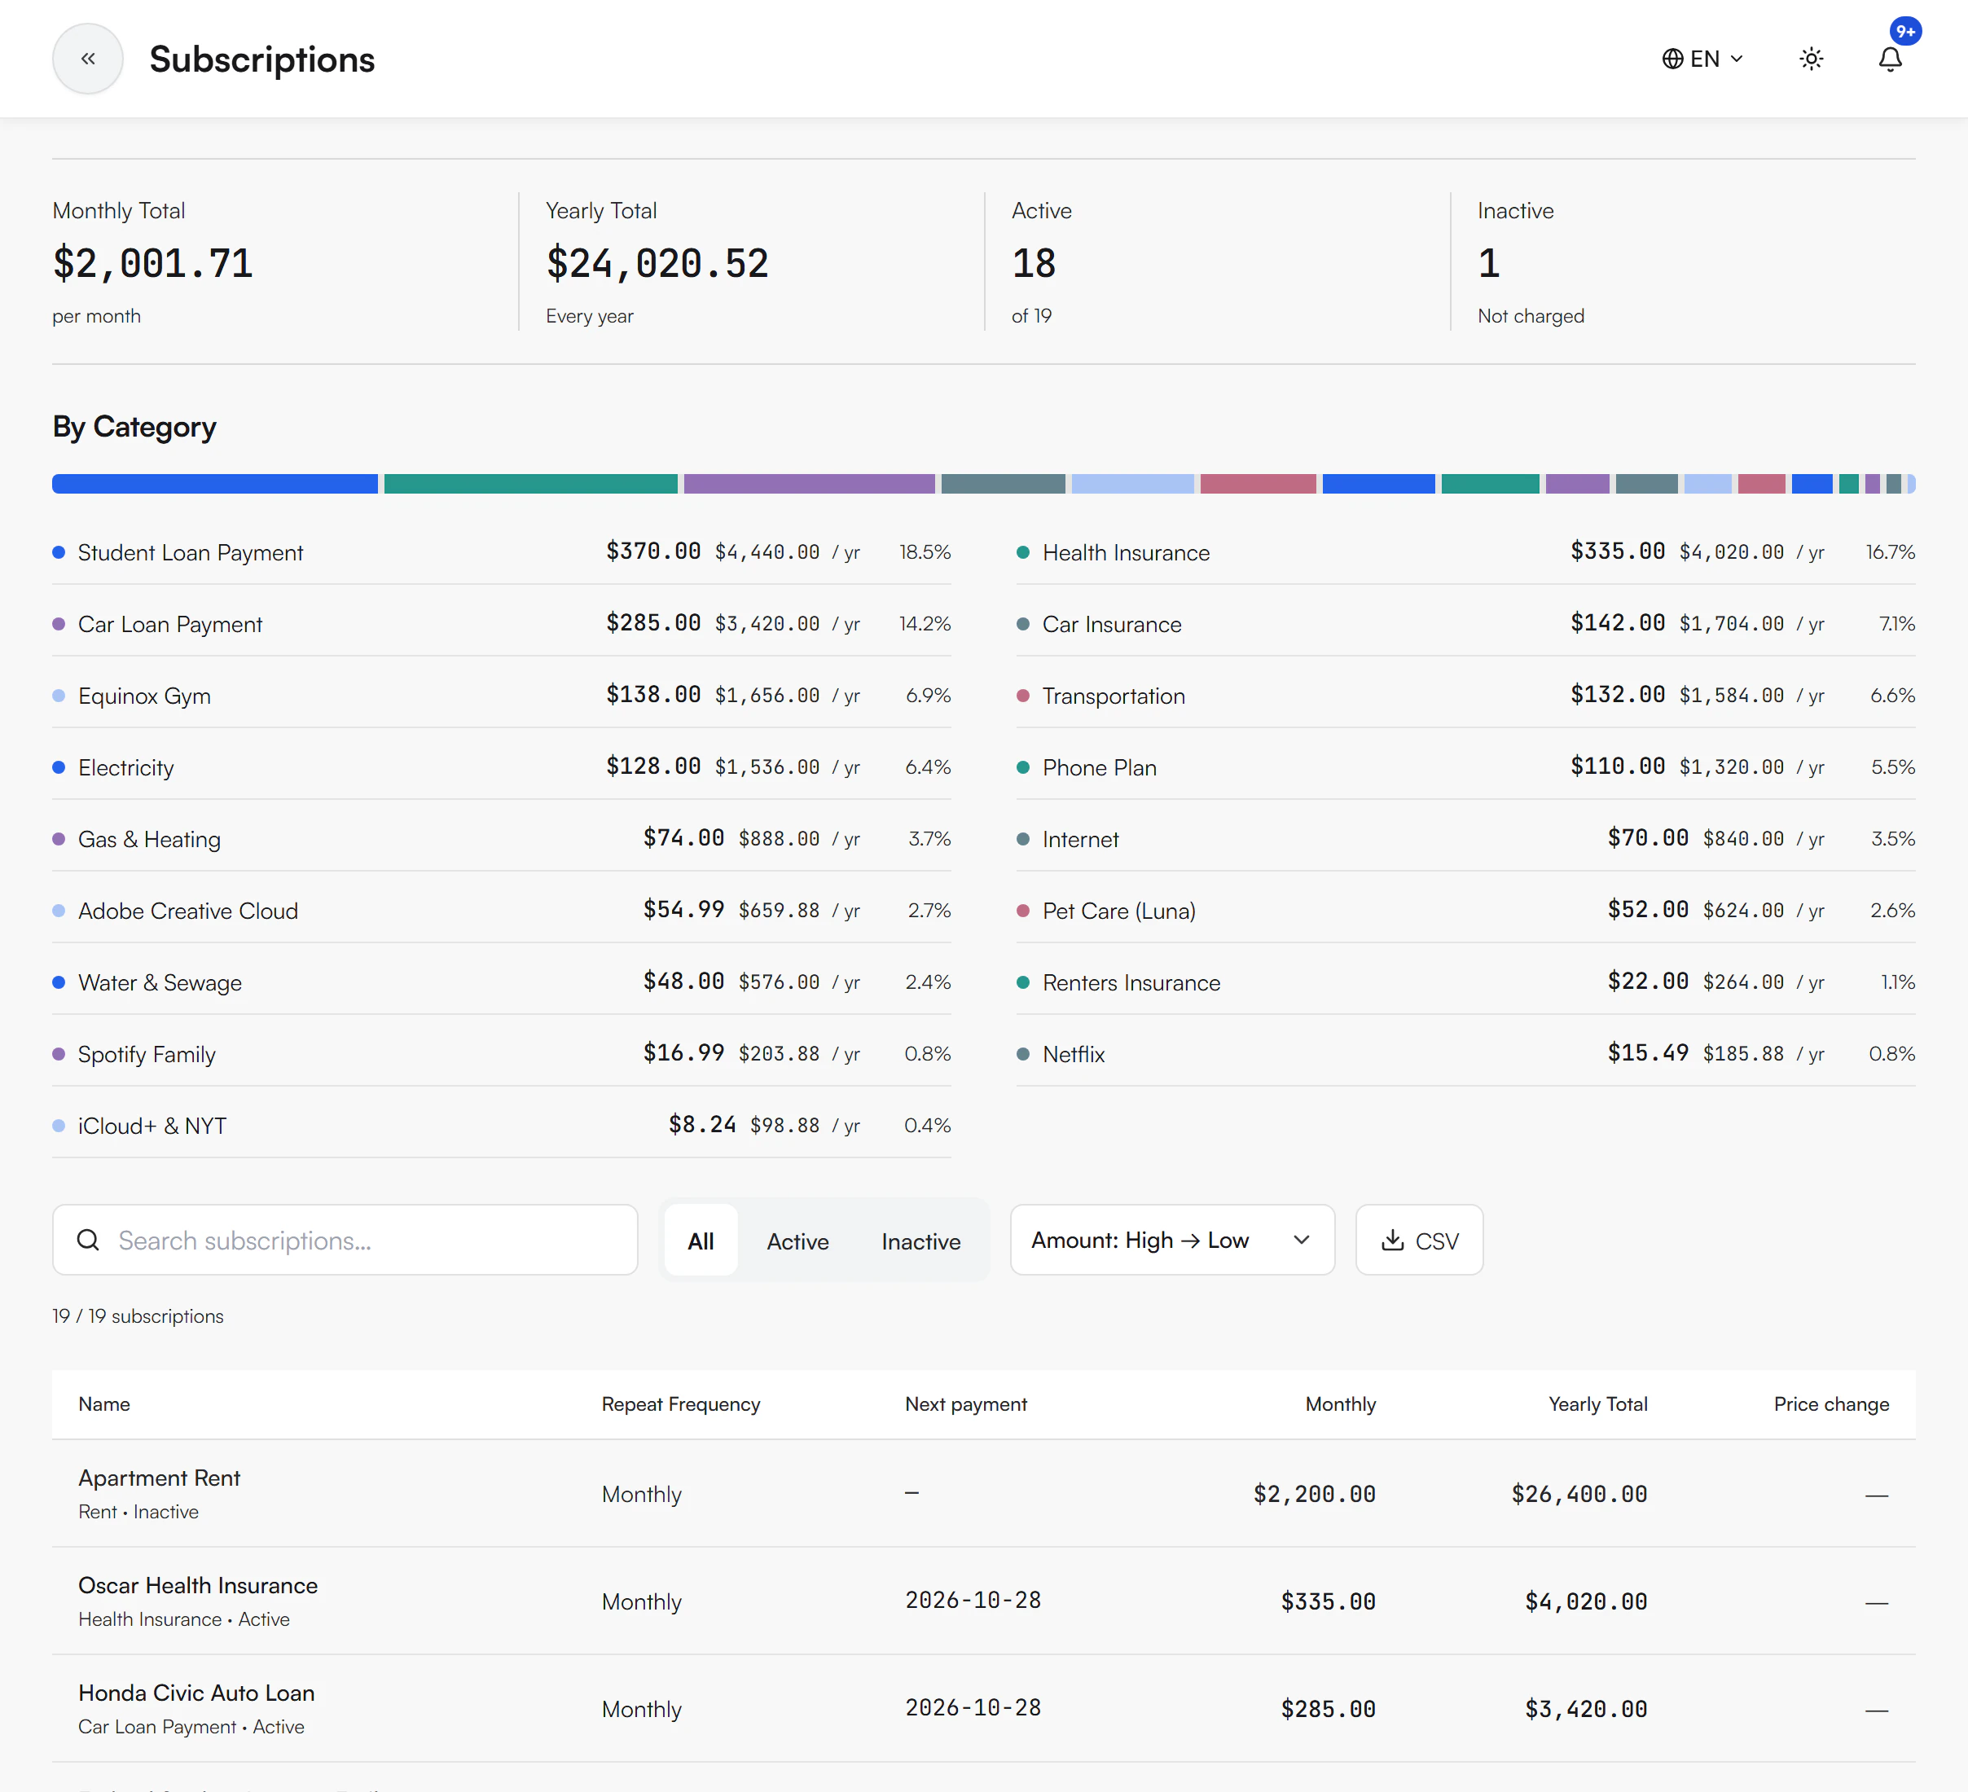Select Netflix category row
The height and width of the screenshot is (1792, 1968).
[1465, 1054]
